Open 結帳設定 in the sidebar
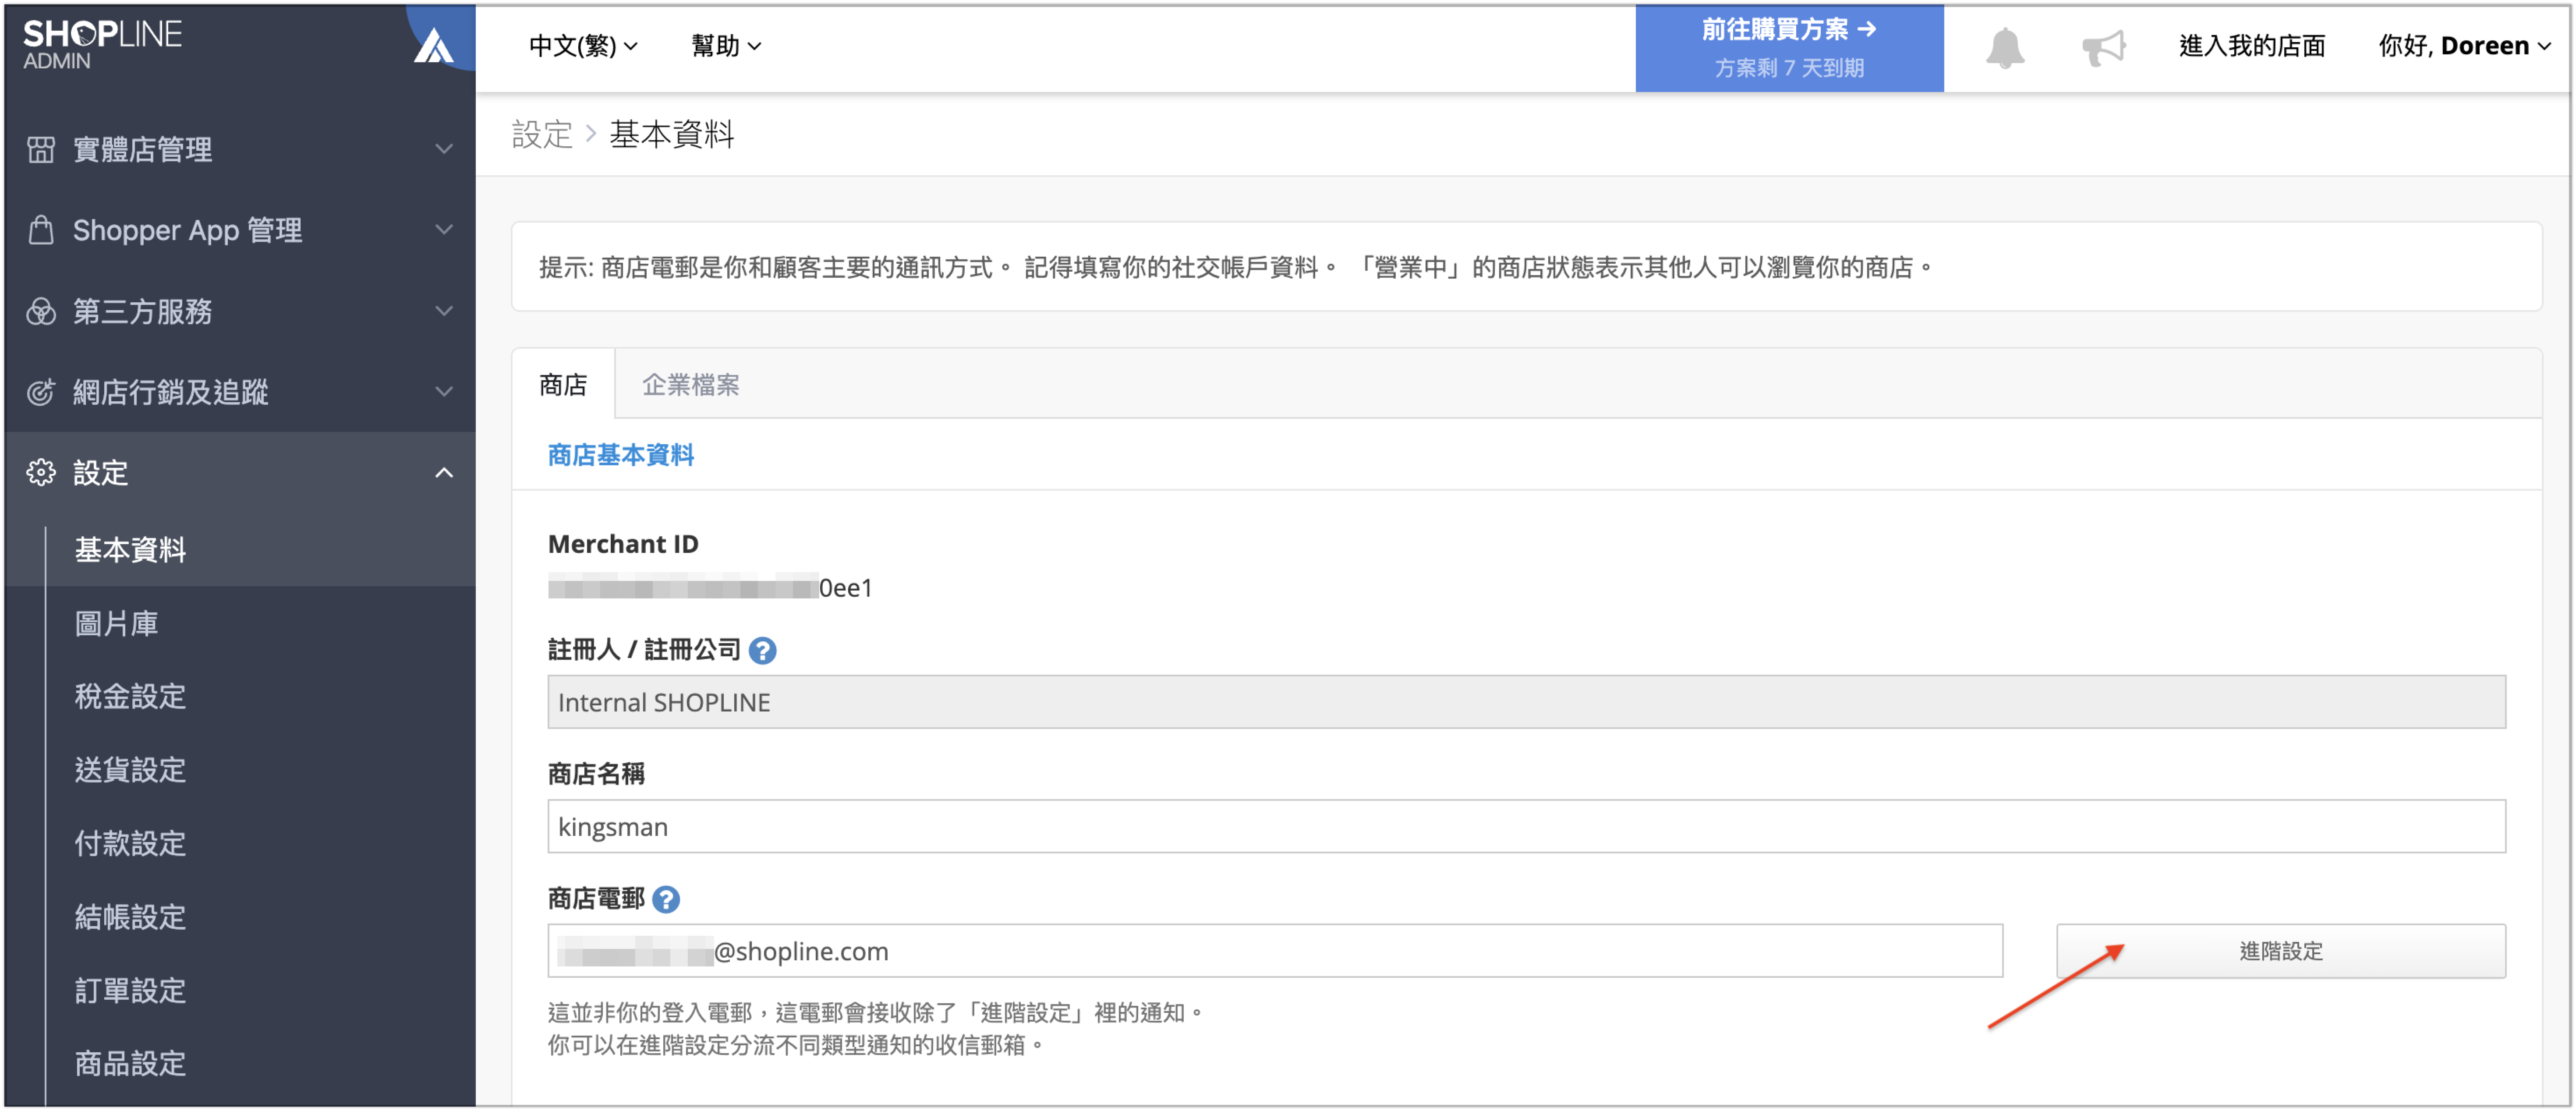This screenshot has height=1111, width=2576. click(130, 917)
